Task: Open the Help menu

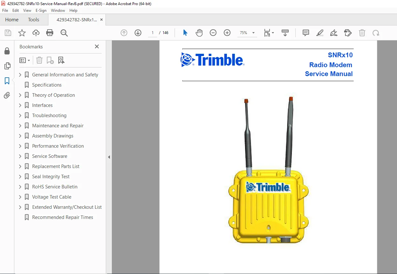Action: [73, 11]
